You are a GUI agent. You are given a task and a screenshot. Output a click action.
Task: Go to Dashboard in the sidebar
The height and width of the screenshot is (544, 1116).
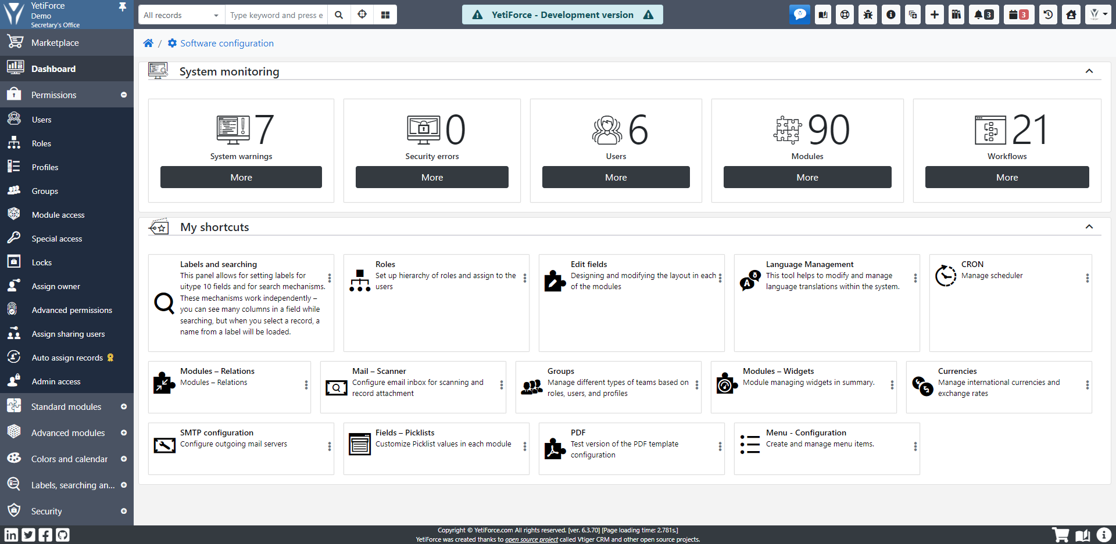pos(67,69)
